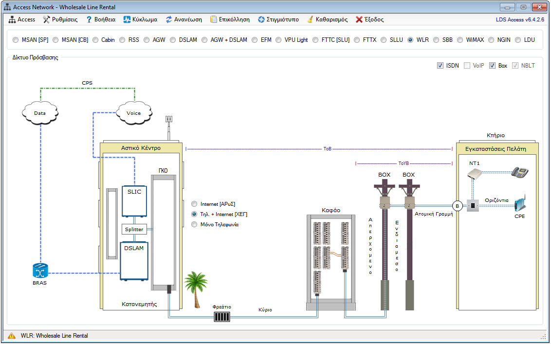The width and height of the screenshot is (551, 344).
Task: Toggle the ISDN checkbox
Action: [x=440, y=66]
